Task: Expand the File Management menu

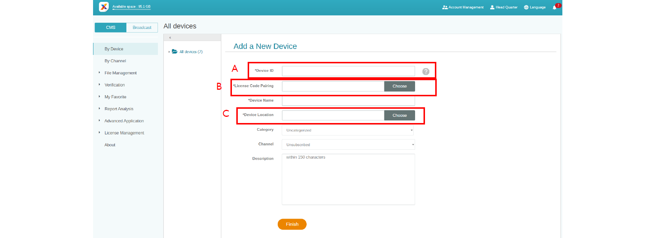Action: (x=120, y=73)
